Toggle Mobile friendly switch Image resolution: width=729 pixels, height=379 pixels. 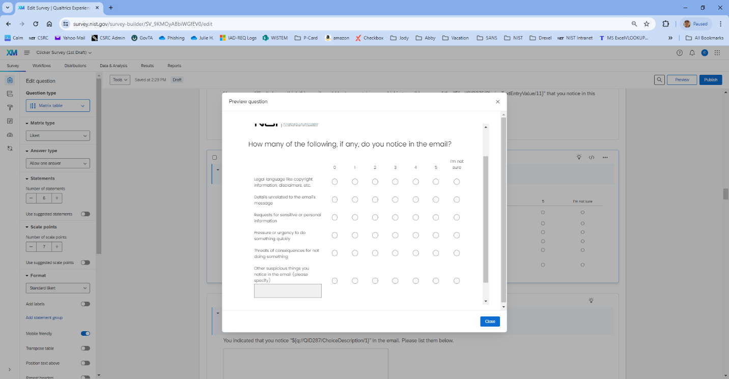(86, 334)
